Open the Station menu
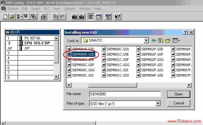The height and width of the screenshot is (125, 203). [13, 9]
